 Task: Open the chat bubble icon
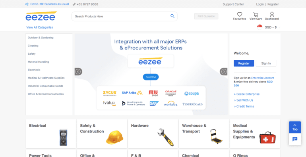click(295, 139)
